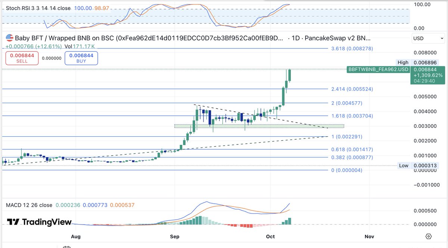
Task: Click the Stoch RSI value 100.00
Action: [83, 7]
